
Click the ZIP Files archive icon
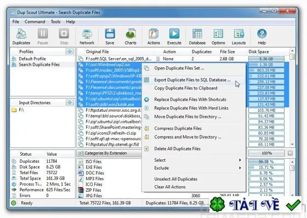[x=81, y=190]
